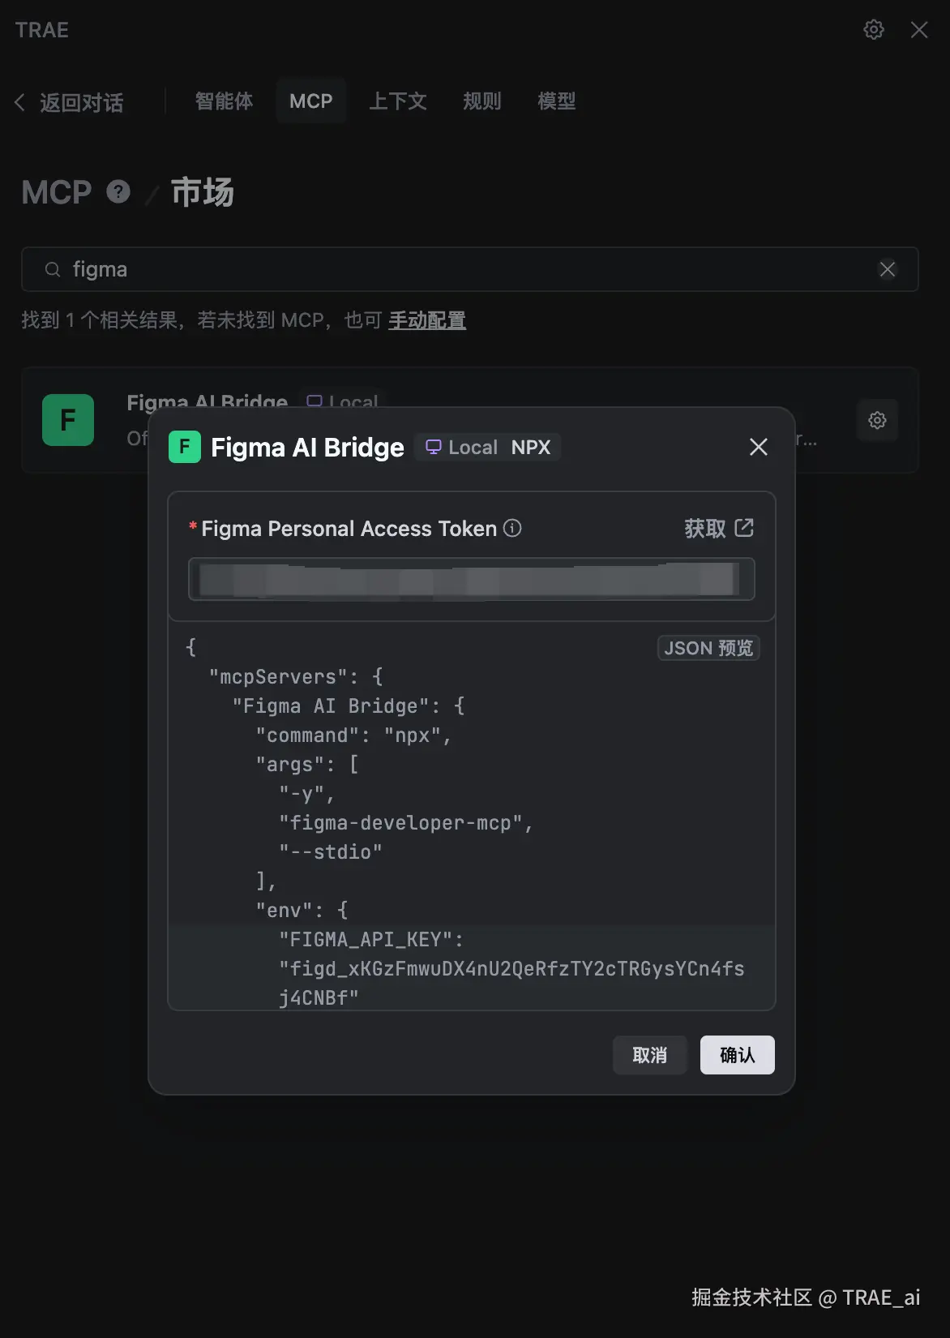
Task: Click the search magnifier icon
Action: [53, 269]
